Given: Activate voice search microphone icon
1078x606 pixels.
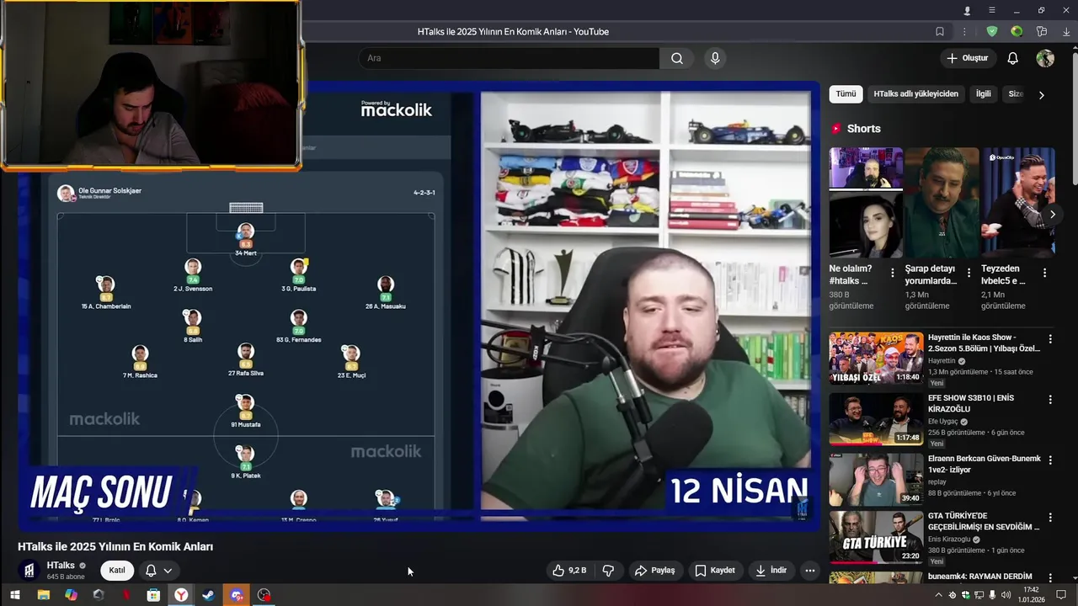Looking at the screenshot, I should tap(715, 58).
